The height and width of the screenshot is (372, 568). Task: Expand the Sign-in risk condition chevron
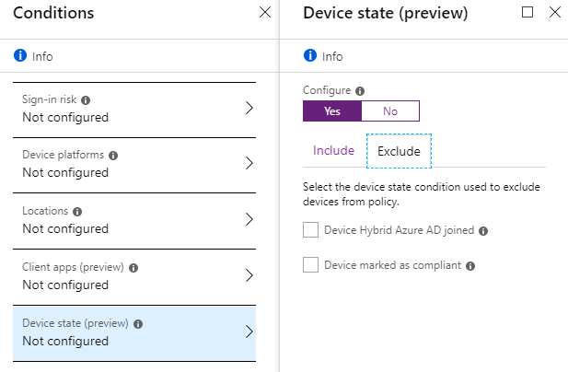(249, 108)
